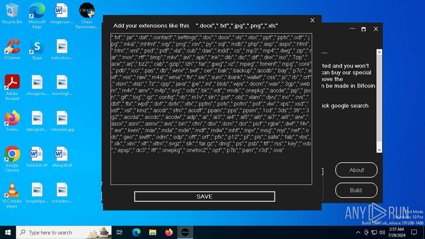The width and height of the screenshot is (425, 239).
Task: Select the imagecours Word document icon
Action: (x=62, y=14)
